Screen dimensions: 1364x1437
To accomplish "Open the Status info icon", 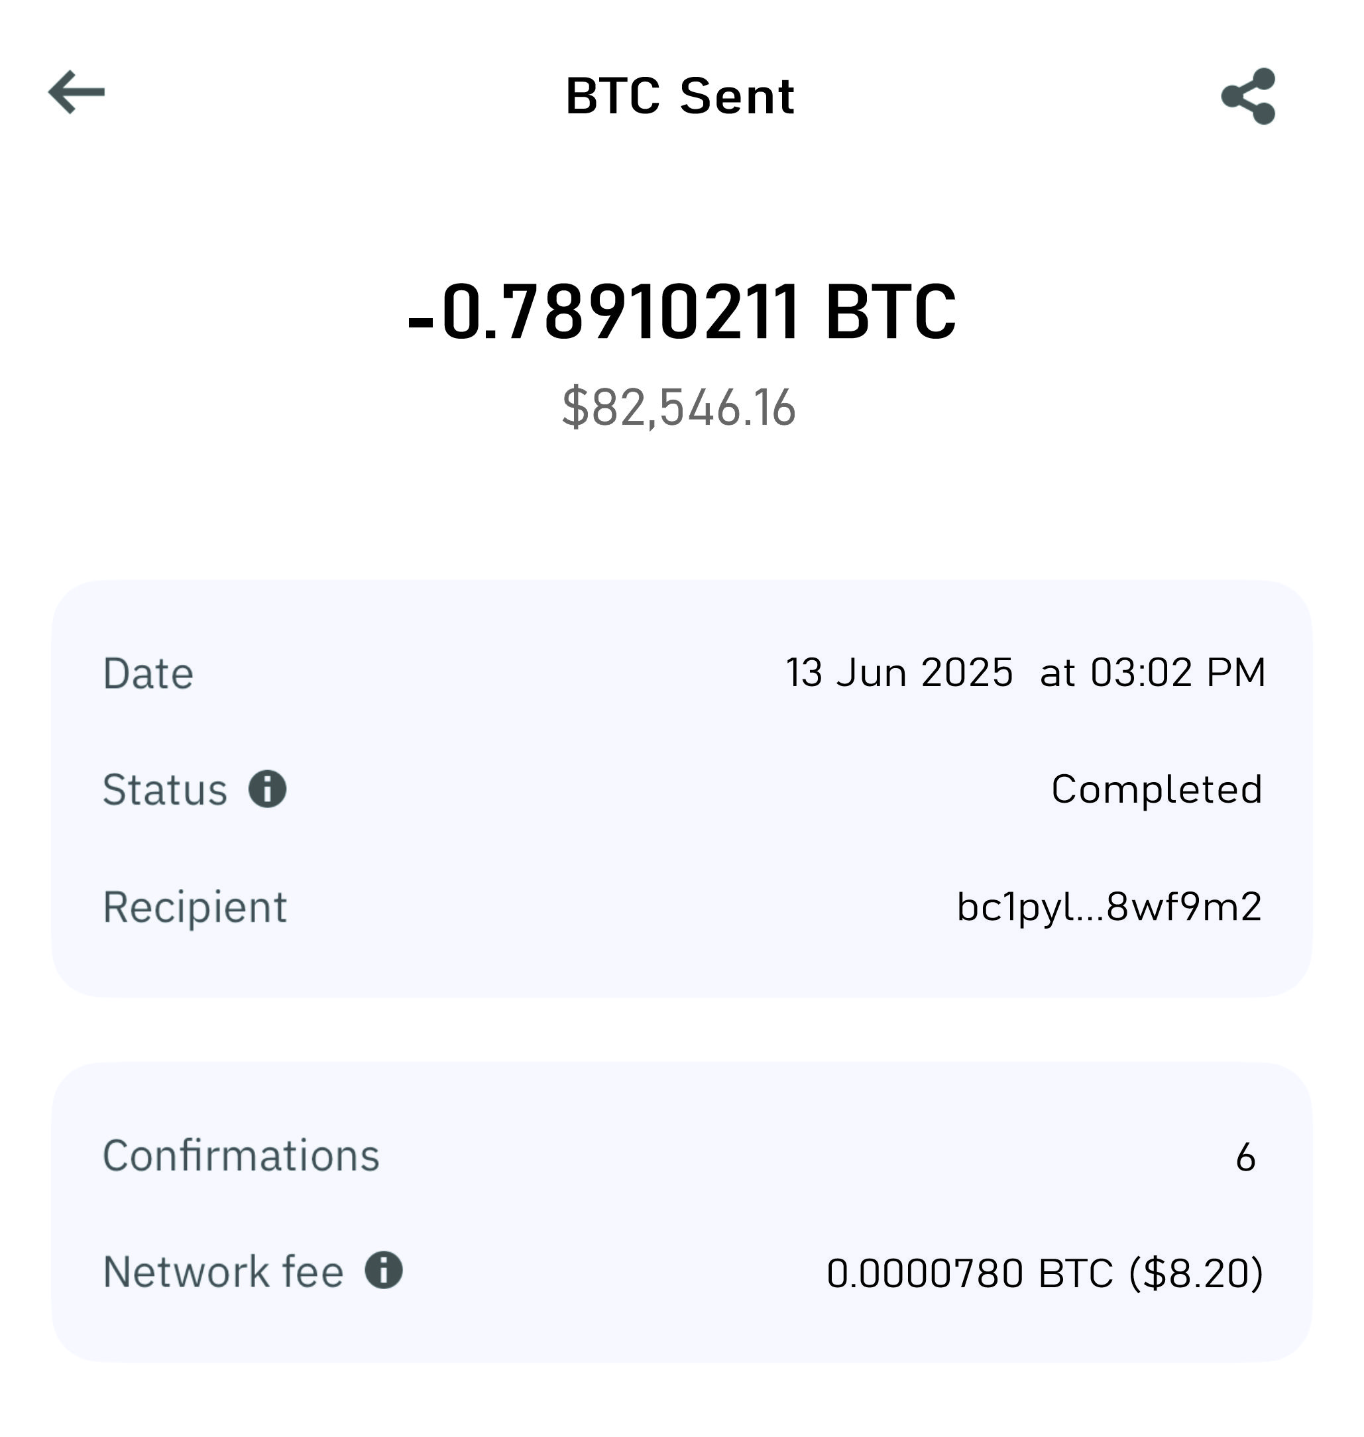I will click(268, 789).
